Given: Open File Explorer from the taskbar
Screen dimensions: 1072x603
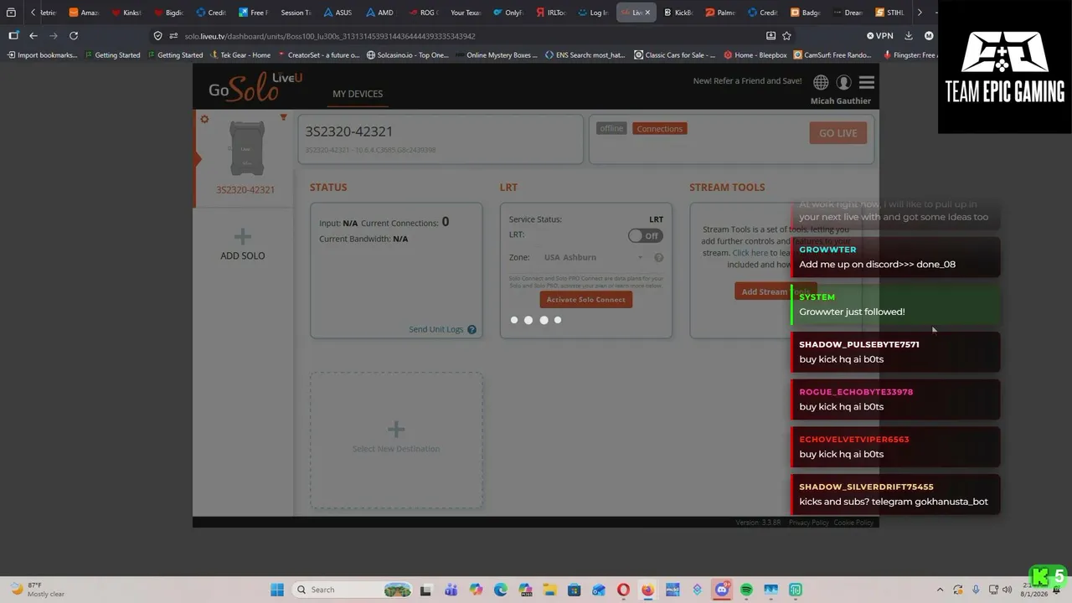Looking at the screenshot, I should (549, 590).
